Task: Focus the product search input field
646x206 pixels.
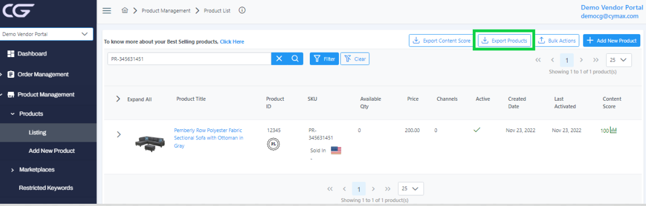Action: [x=189, y=59]
